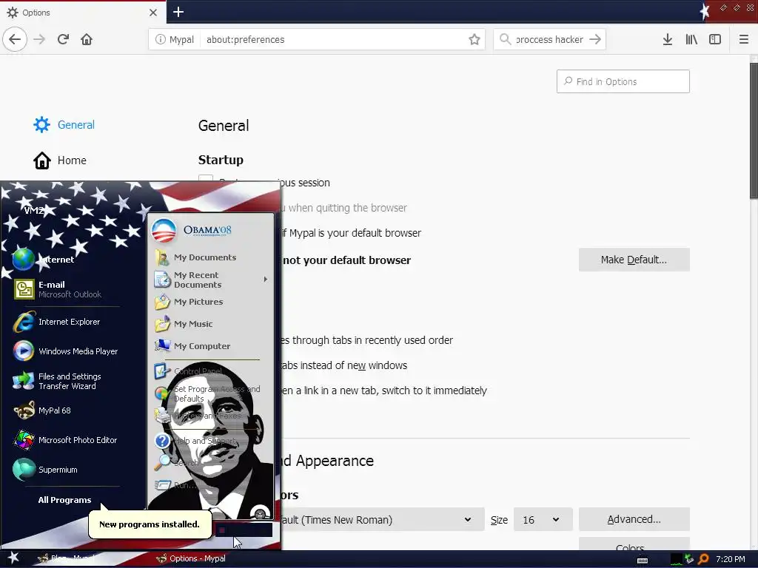Image resolution: width=758 pixels, height=568 pixels.
Task: Open the browser home page icon
Action: [87, 39]
